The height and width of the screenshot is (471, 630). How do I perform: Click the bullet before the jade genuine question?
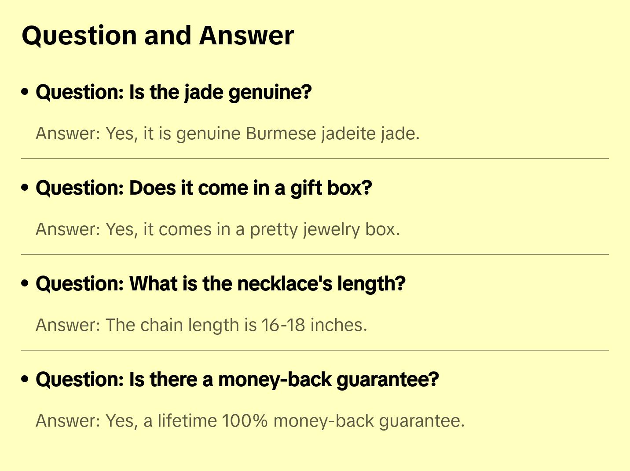coord(25,92)
